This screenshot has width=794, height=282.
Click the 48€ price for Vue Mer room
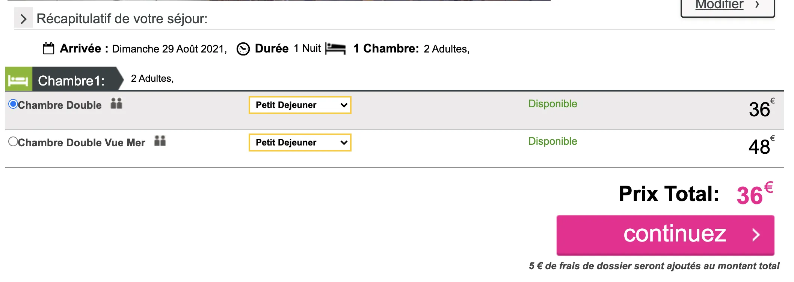[x=760, y=145]
